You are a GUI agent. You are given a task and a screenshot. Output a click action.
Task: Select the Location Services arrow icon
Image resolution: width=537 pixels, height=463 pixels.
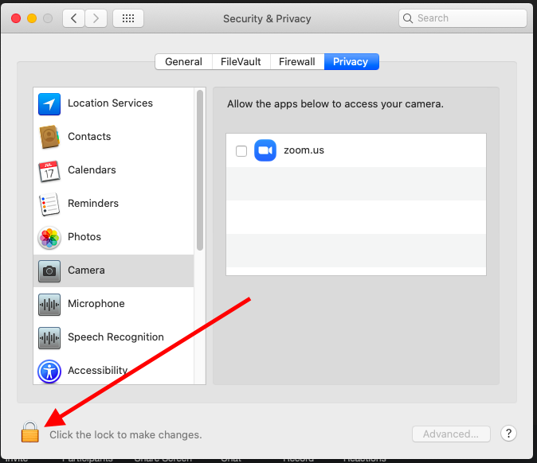tap(49, 103)
